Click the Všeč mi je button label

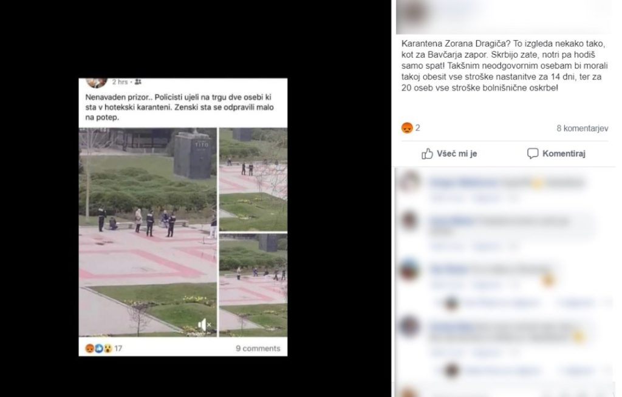(457, 153)
